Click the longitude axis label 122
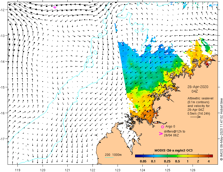 point(92,170)
